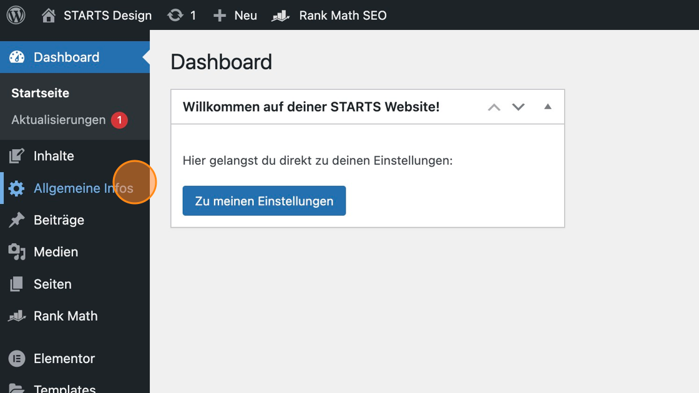
Task: Move the welcome widget down with the arrow
Action: point(518,107)
